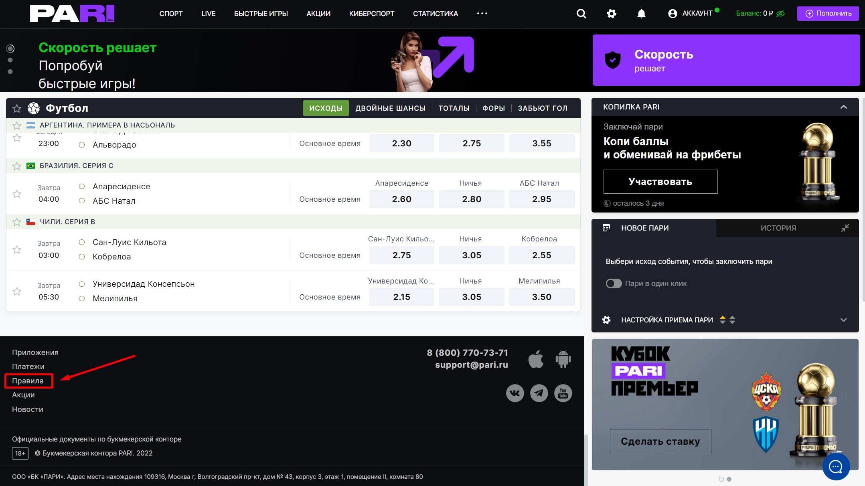
Task: Click the notifications bell icon
Action: coord(641,14)
